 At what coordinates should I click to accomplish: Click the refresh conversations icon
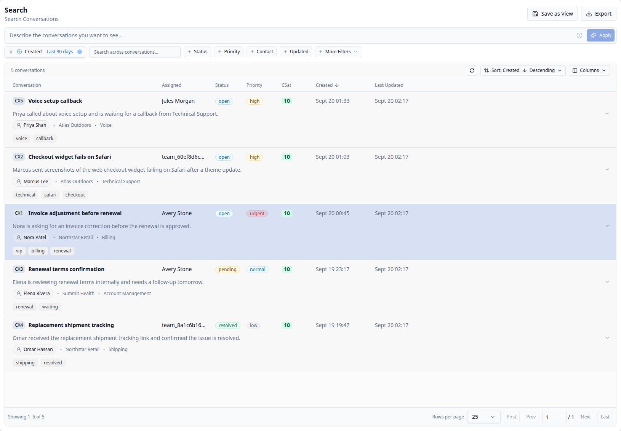472,70
